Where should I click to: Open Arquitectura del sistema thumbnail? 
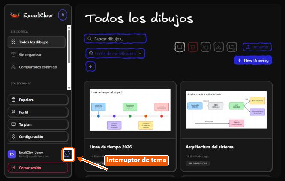tap(226, 110)
